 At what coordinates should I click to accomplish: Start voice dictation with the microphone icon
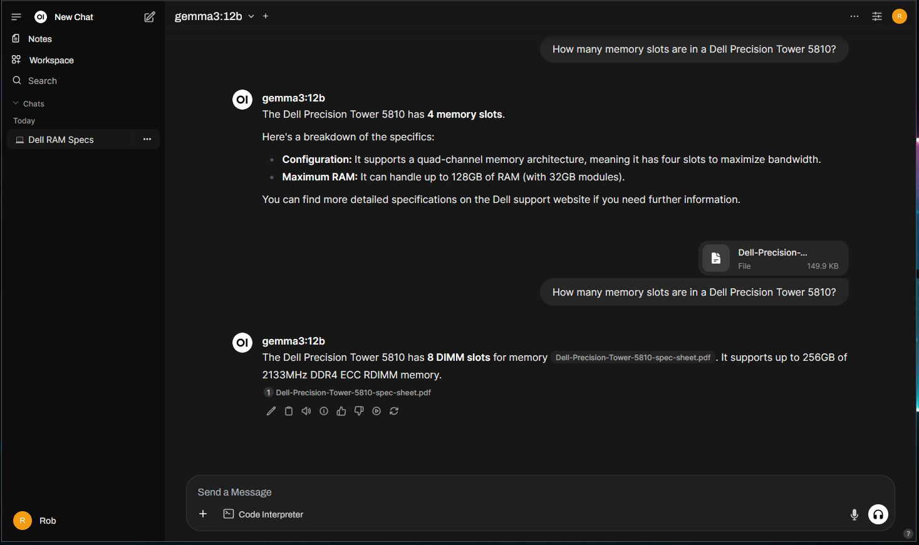[854, 514]
